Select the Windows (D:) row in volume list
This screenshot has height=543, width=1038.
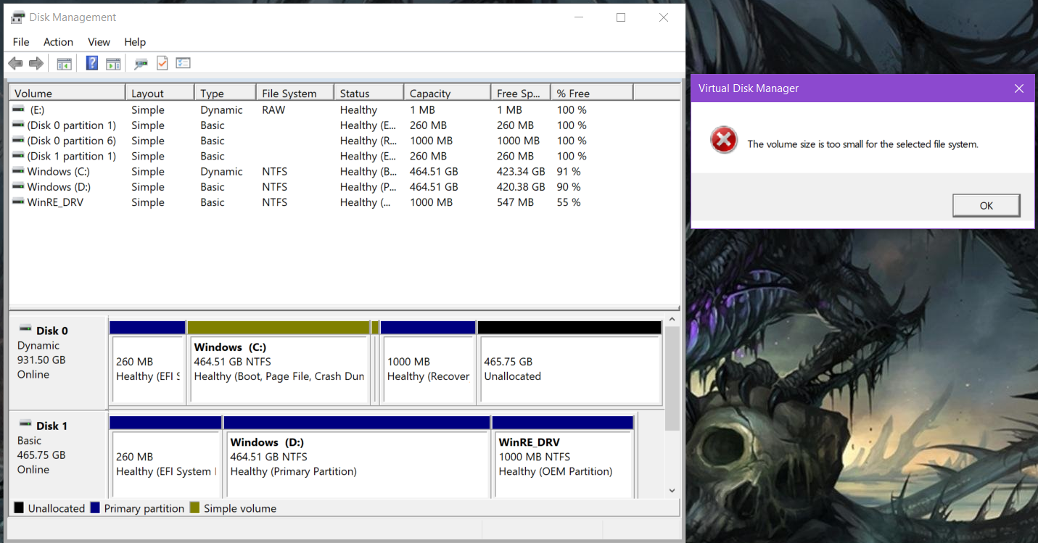click(x=346, y=187)
